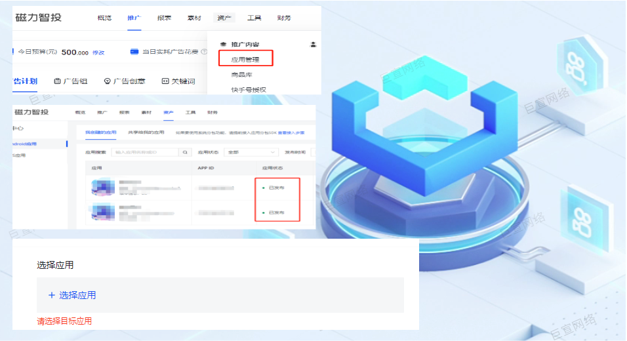
Task: Click the lightbulb icon beside 广告创意
Action: (x=107, y=81)
